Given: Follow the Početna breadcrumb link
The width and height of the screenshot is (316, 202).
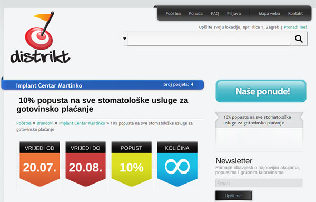Looking at the screenshot, I should click(24, 123).
